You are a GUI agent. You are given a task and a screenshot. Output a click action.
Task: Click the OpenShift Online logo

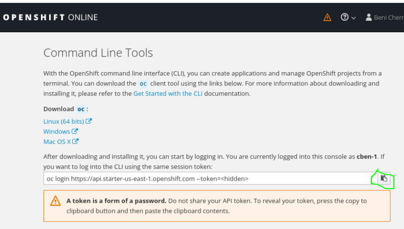50,18
